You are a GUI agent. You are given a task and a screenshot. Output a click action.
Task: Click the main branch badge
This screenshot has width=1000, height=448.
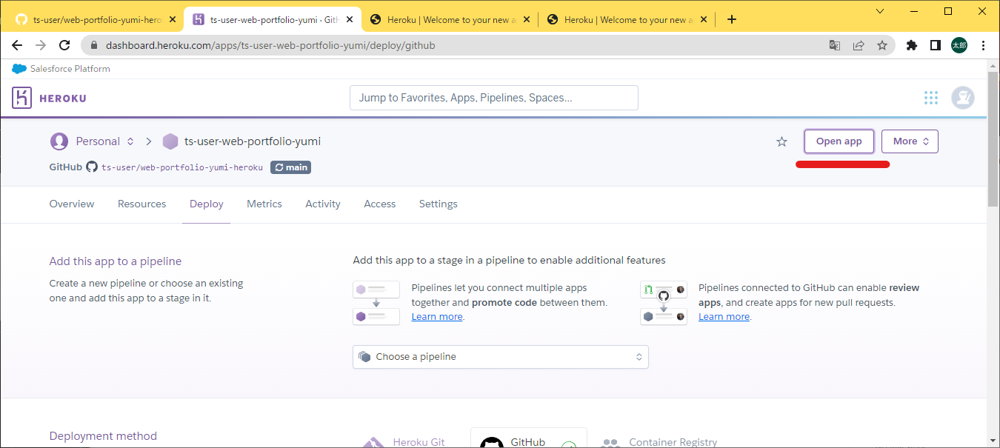click(290, 167)
